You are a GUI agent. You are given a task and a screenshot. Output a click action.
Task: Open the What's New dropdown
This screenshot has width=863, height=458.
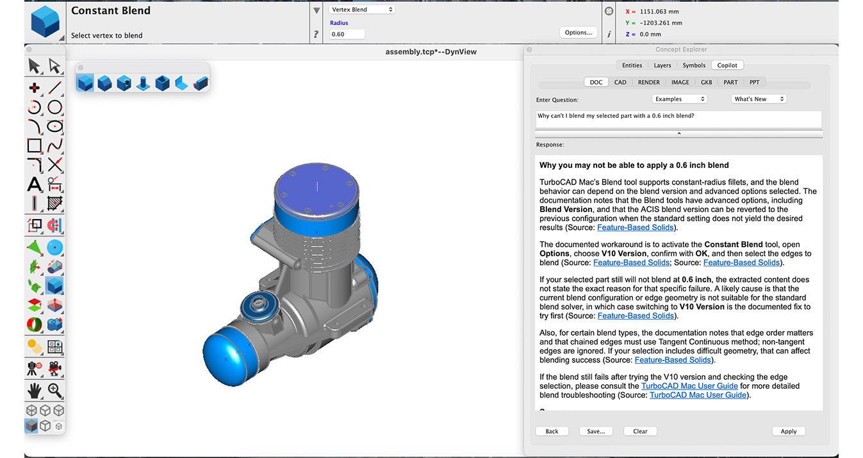click(759, 99)
